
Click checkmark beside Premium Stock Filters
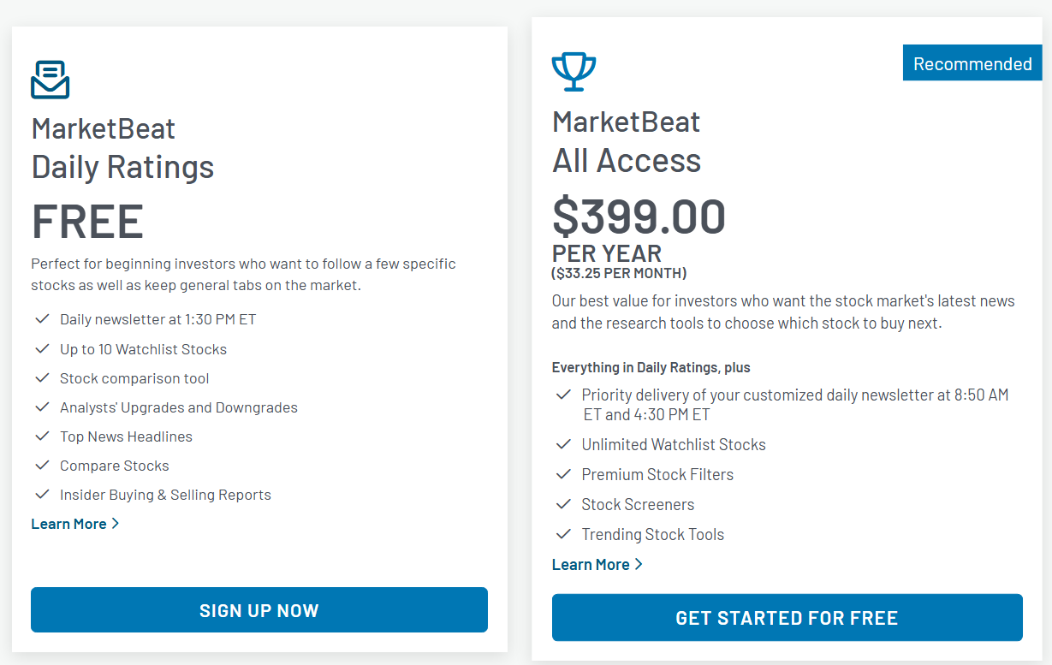point(563,474)
